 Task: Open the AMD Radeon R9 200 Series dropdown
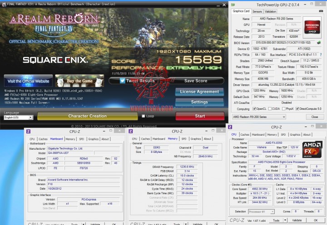pos(259,117)
